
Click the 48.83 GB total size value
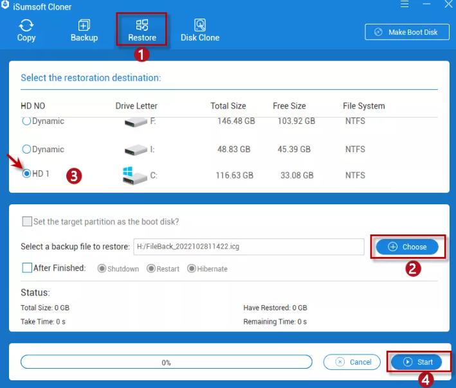point(234,149)
